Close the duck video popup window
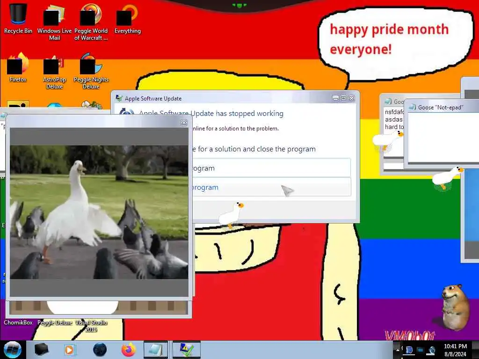 [184, 123]
